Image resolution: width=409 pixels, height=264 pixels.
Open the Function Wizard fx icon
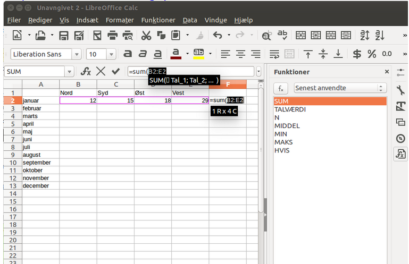(x=85, y=71)
